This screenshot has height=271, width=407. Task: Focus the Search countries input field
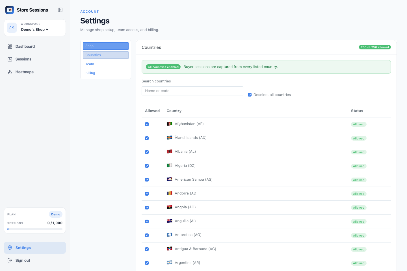[192, 91]
